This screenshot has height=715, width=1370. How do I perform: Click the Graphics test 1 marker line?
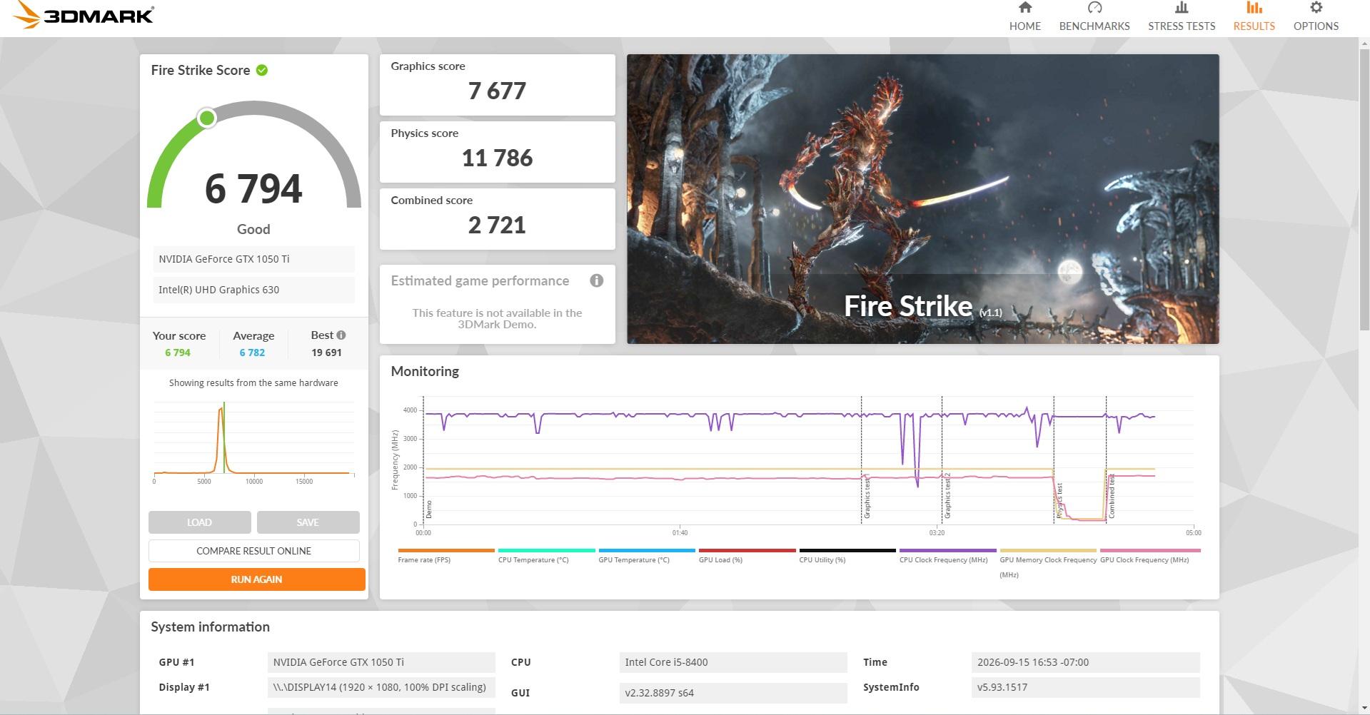[x=861, y=460]
